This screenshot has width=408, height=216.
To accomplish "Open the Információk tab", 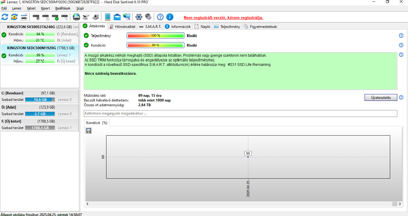I will pos(178,26).
